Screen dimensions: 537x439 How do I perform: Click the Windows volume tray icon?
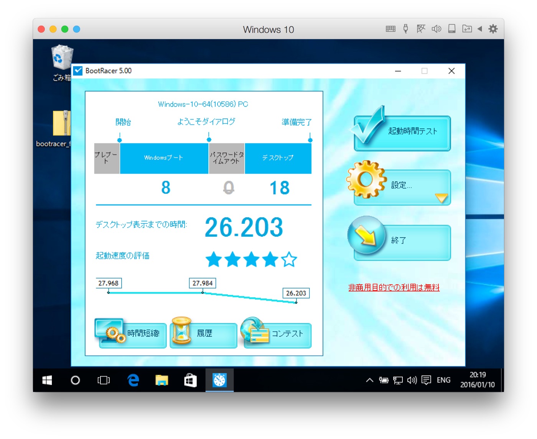tap(412, 380)
